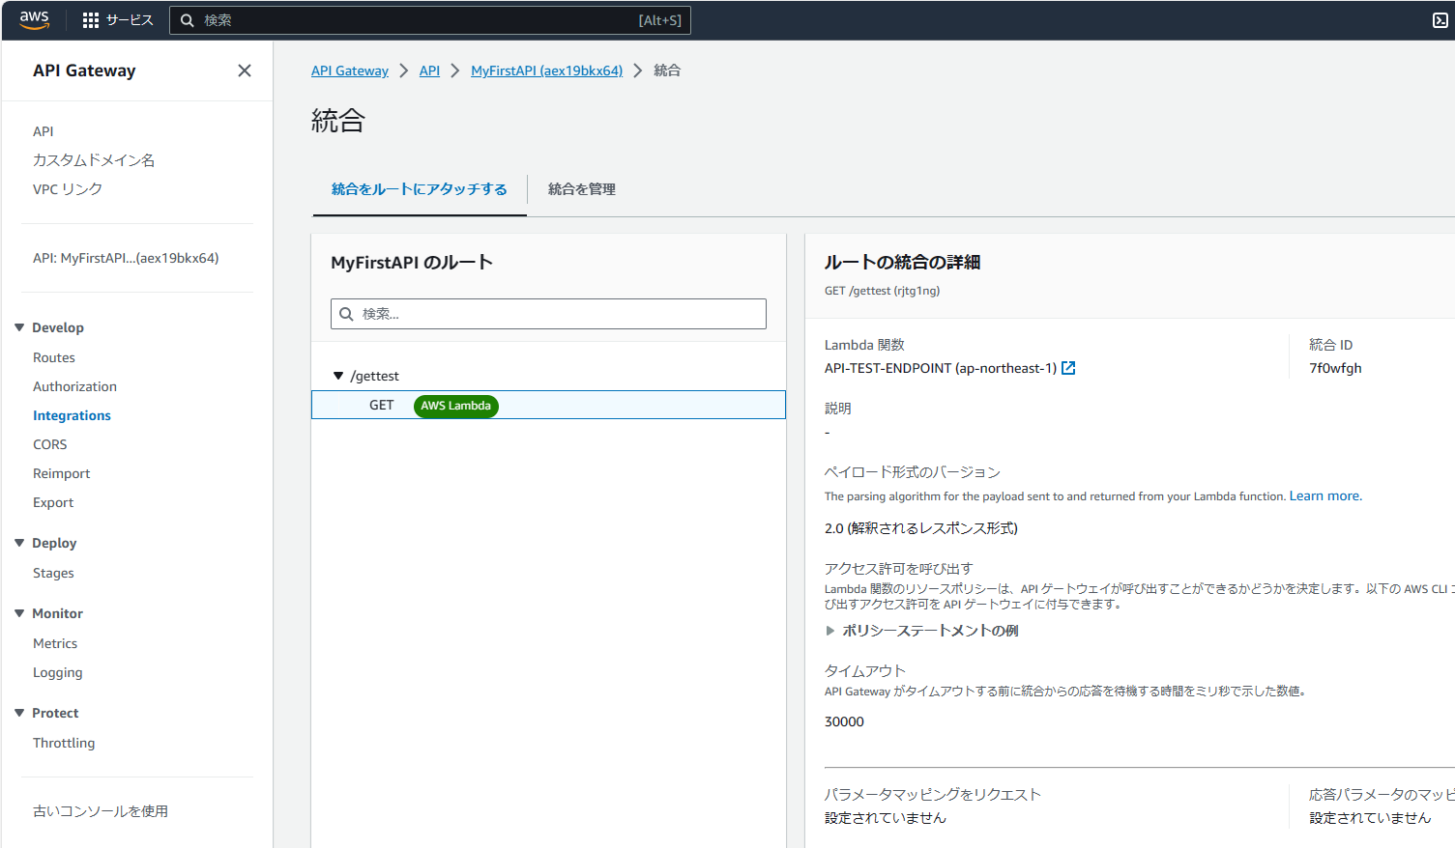Close the API Gateway sidebar panel
Screen dimensions: 1455x848
[x=245, y=71]
